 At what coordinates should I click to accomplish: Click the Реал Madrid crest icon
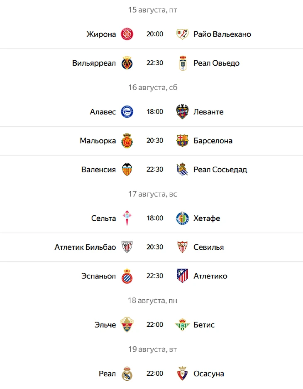[127, 374]
